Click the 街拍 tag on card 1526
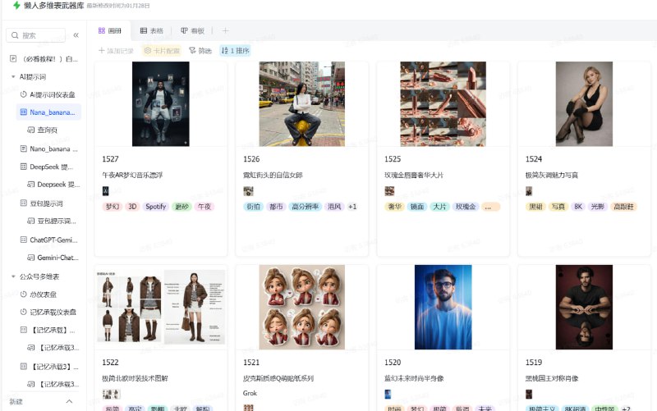The image size is (657, 411). [x=254, y=207]
